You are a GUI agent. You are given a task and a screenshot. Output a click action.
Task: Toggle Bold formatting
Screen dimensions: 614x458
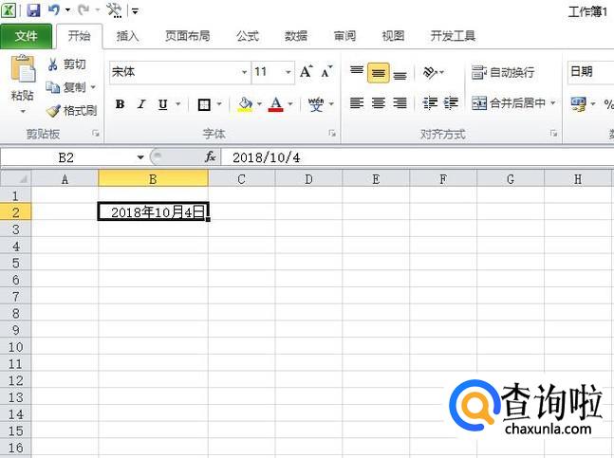120,104
